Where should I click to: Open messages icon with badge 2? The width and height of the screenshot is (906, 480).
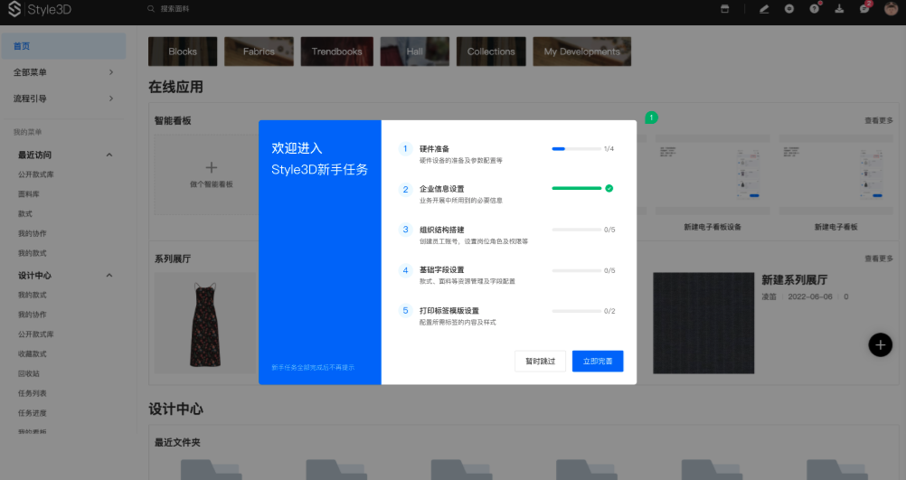pyautogui.click(x=864, y=8)
